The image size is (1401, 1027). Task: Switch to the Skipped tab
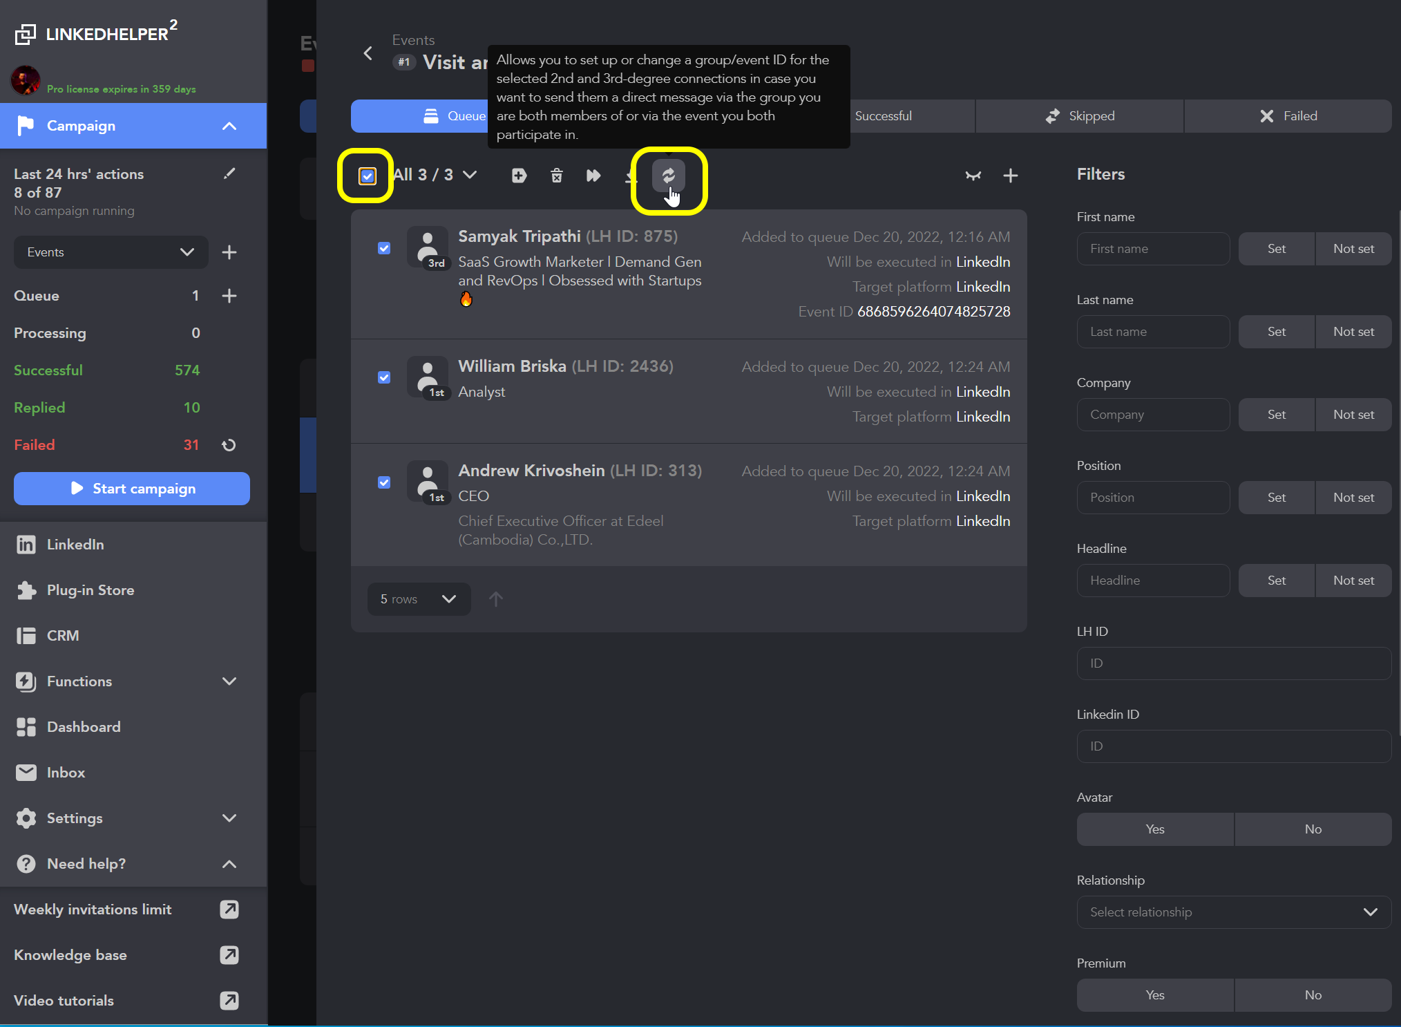tap(1080, 116)
